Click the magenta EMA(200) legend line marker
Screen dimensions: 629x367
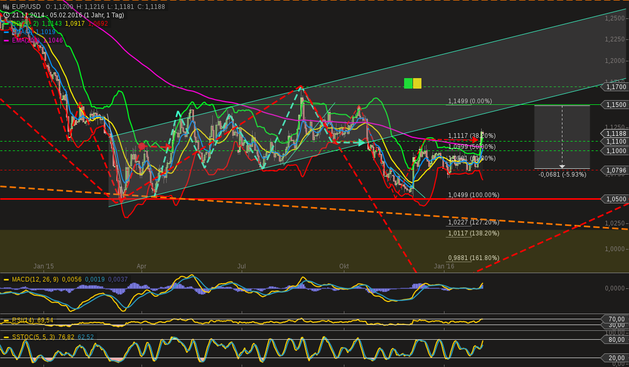(6, 40)
